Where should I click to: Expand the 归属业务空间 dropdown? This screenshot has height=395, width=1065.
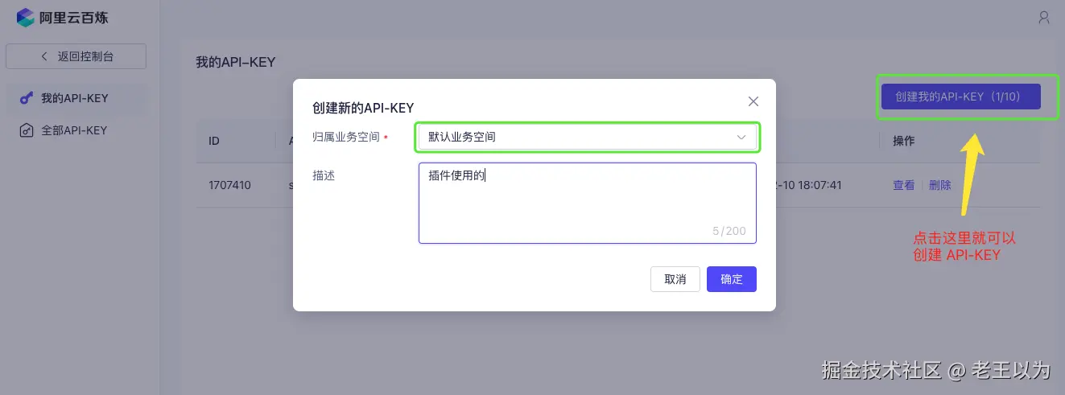588,137
